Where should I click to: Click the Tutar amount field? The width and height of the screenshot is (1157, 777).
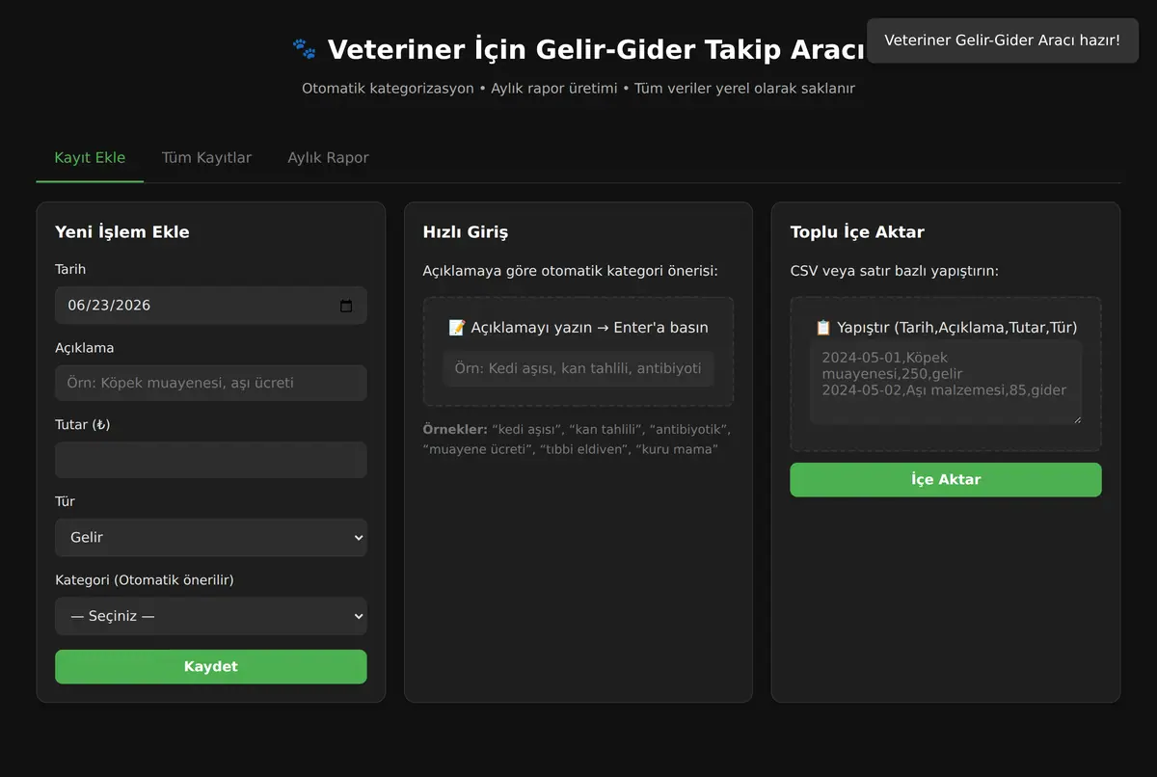[211, 460]
